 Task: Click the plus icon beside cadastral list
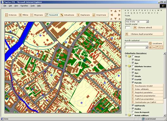(150, 47)
